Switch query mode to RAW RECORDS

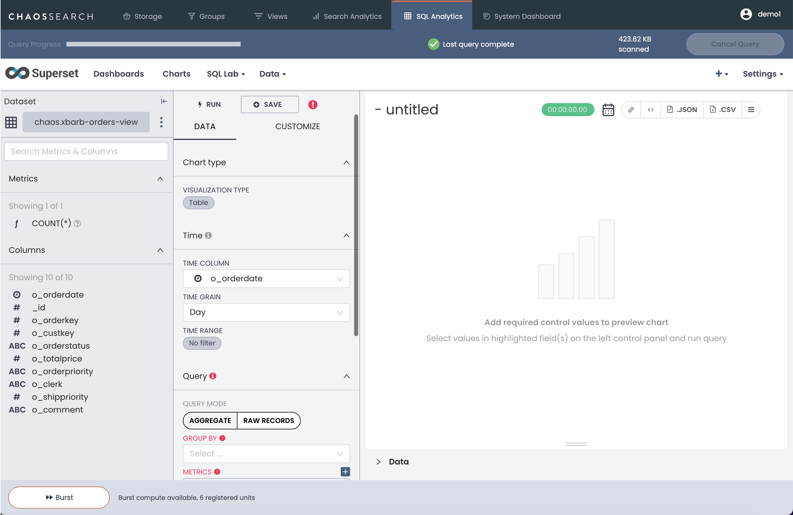coord(268,421)
